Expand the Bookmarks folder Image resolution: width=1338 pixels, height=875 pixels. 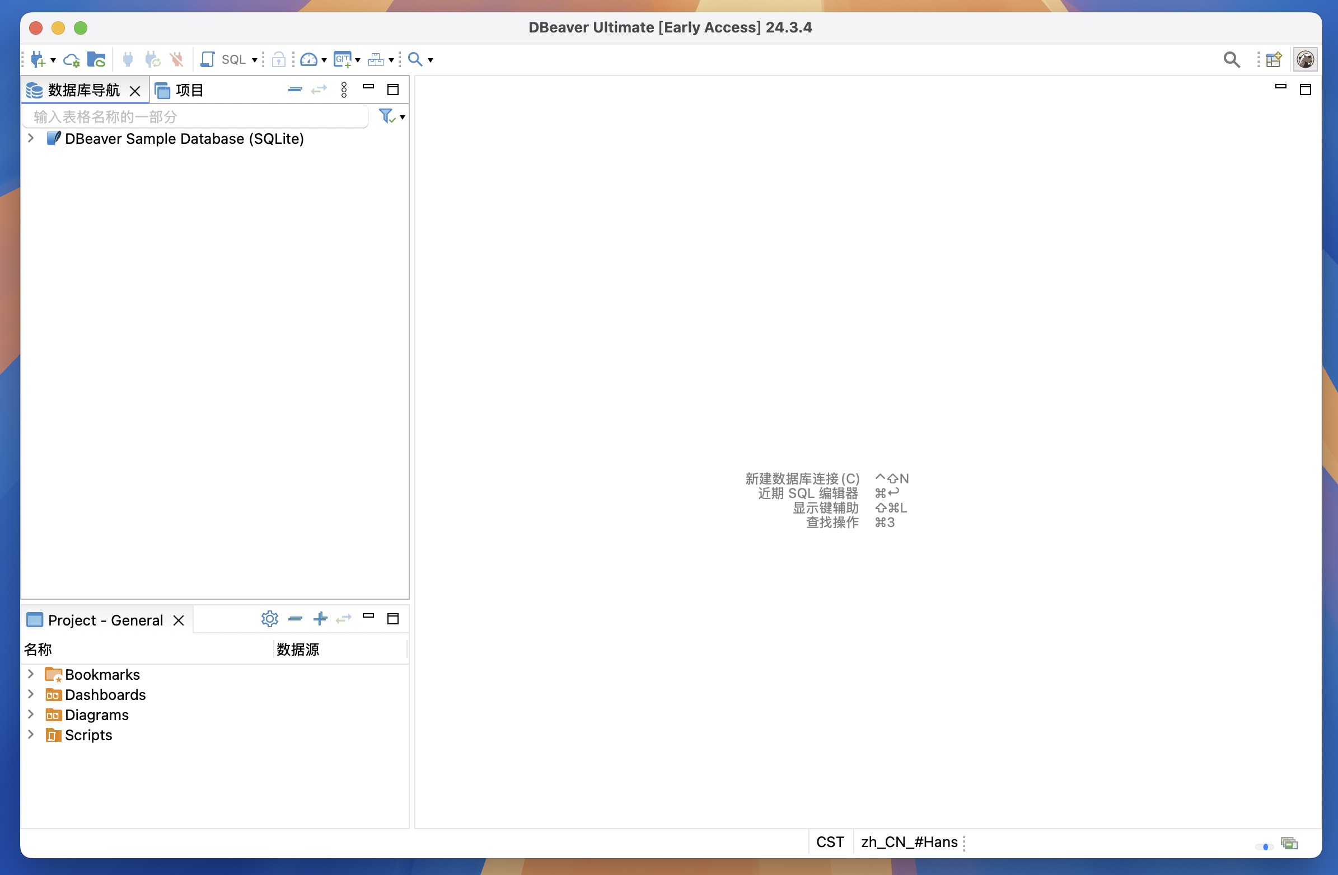click(x=31, y=673)
